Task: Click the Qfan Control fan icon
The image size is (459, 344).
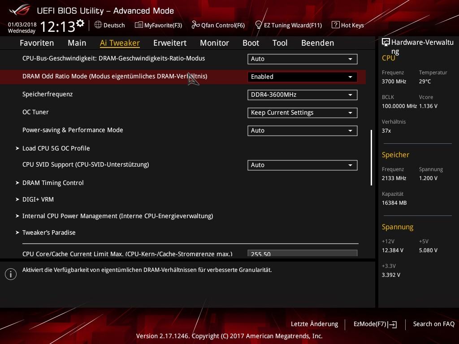Action: (x=195, y=25)
